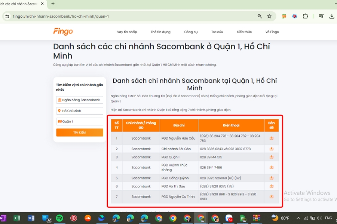Open map for PGD Nguyễn Hữu Cầu row
The image size is (337, 224).
coord(271,138)
